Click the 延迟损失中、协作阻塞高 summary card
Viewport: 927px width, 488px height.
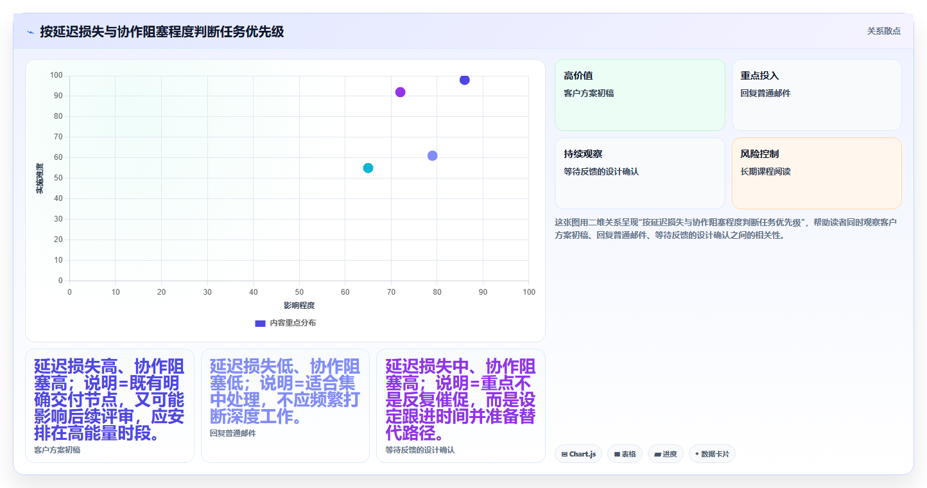(461, 406)
